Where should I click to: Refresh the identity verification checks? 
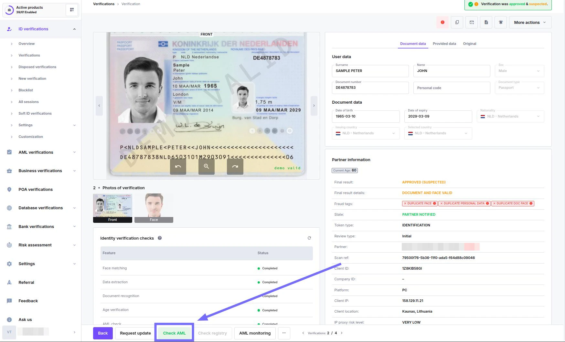click(309, 238)
